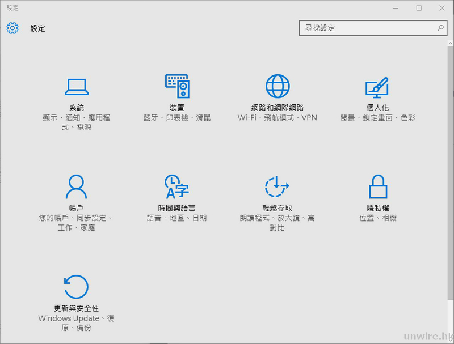Click the '帳戶' category title

coord(77,208)
